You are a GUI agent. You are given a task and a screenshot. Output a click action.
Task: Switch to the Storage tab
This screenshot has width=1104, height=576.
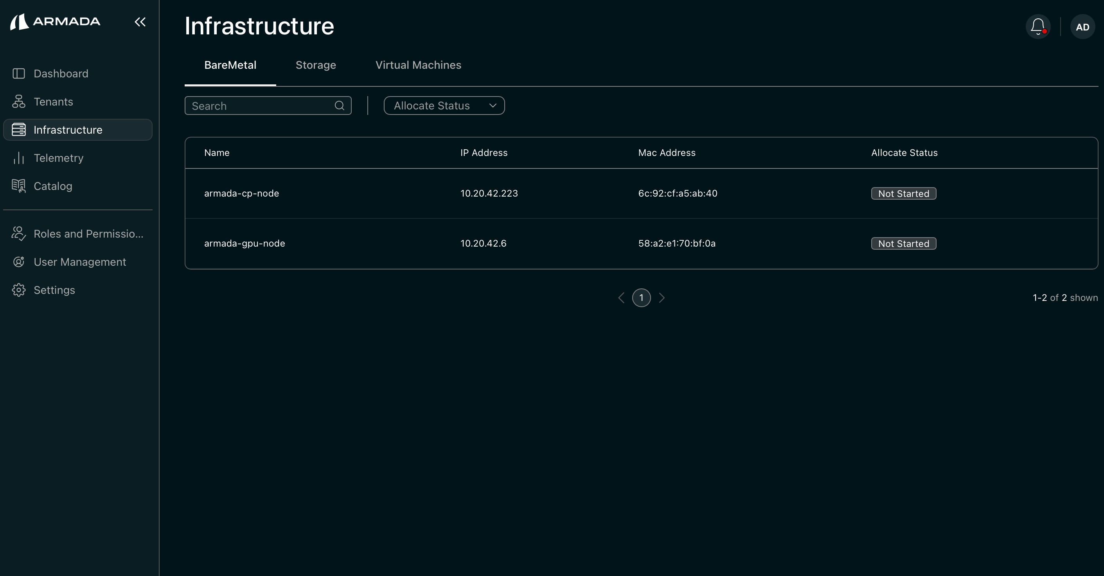coord(315,65)
